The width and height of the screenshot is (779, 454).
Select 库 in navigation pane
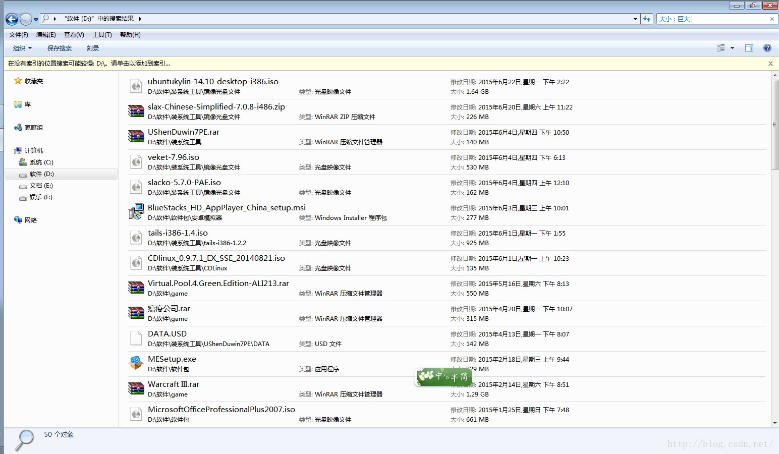[23, 104]
